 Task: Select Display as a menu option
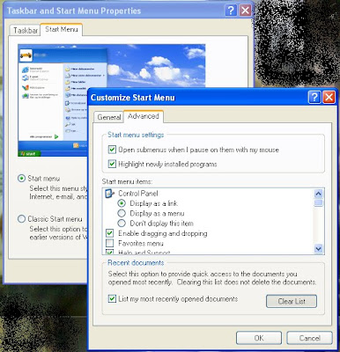[122, 213]
